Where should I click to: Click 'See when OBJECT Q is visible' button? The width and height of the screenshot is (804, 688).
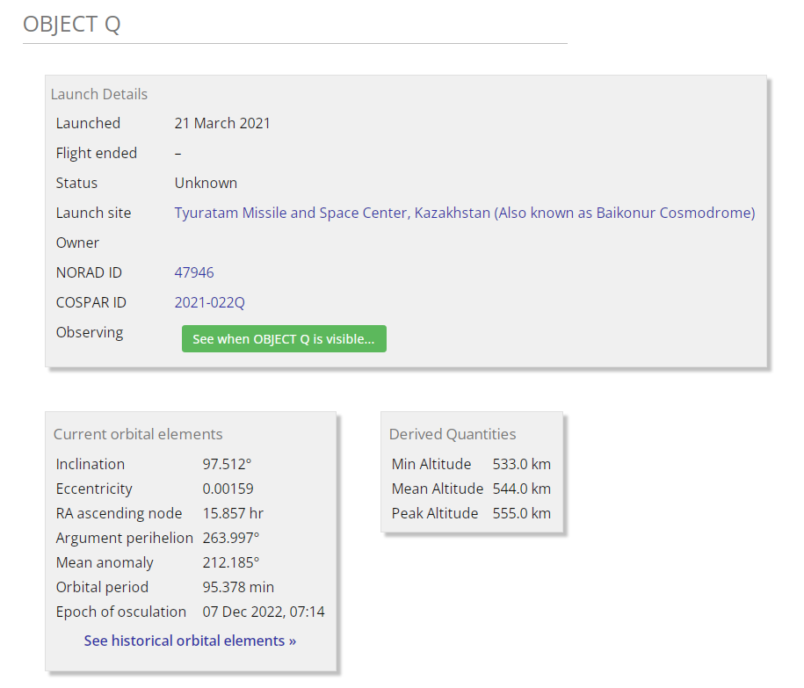point(284,339)
